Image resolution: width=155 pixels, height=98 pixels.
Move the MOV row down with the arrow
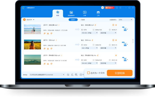[133, 43]
